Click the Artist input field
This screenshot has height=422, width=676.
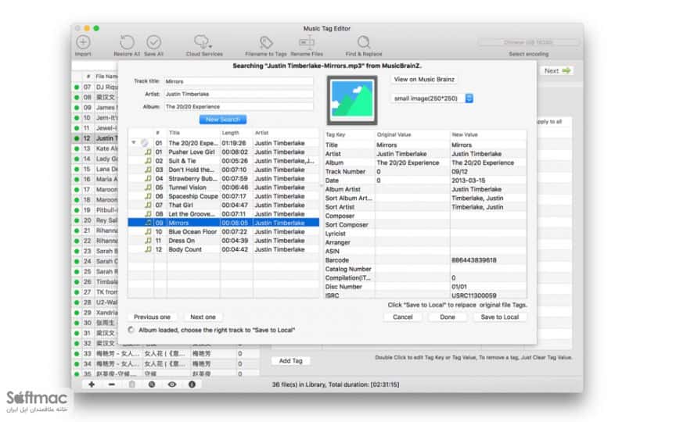239,94
